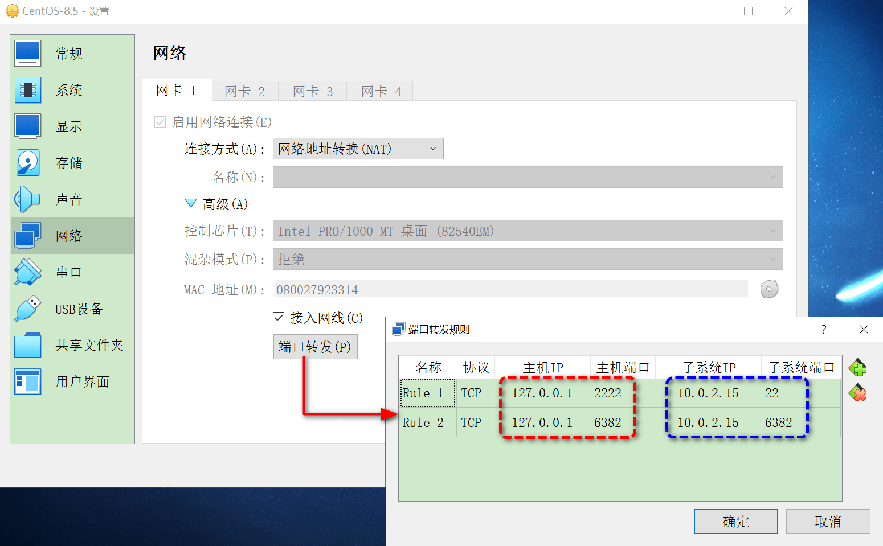Select the 网络 network monitors icon
883x546 pixels.
coord(28,236)
